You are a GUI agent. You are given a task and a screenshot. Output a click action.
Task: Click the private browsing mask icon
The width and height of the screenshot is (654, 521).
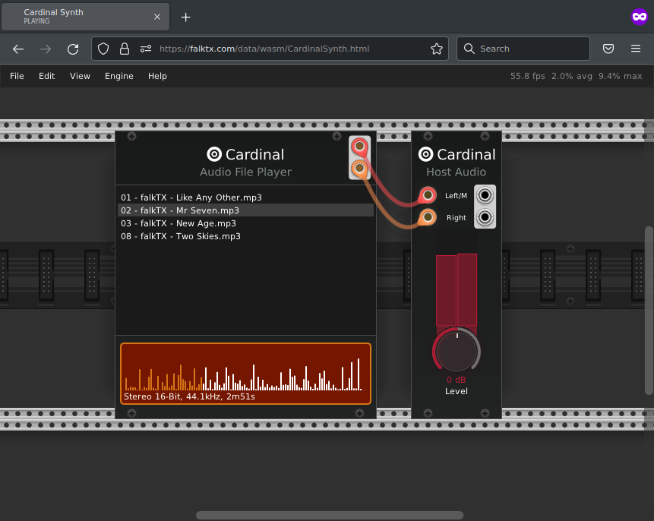click(x=639, y=17)
